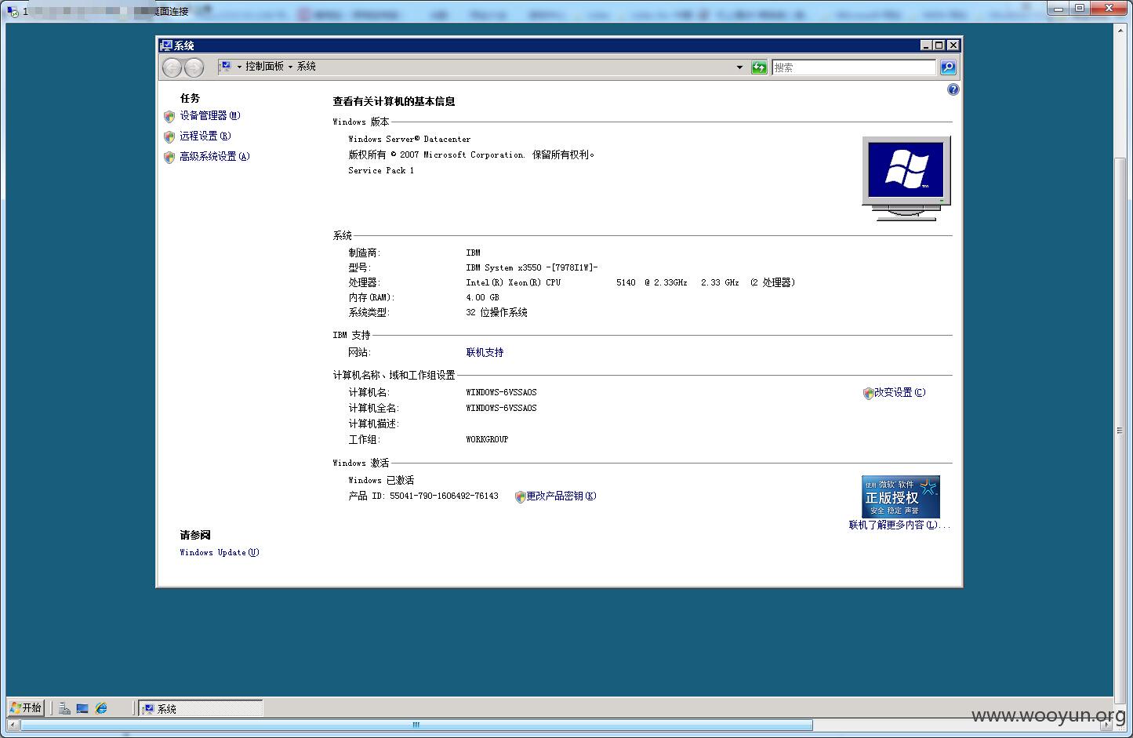Viewport: 1133px width, 738px height.
Task: Click the product ID 55041-790-1606492-76143
Action: 444,496
